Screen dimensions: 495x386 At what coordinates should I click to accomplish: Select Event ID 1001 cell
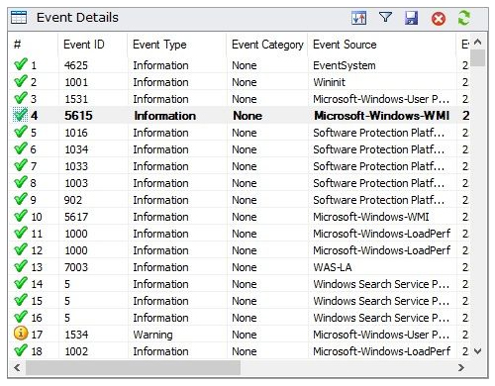76,82
